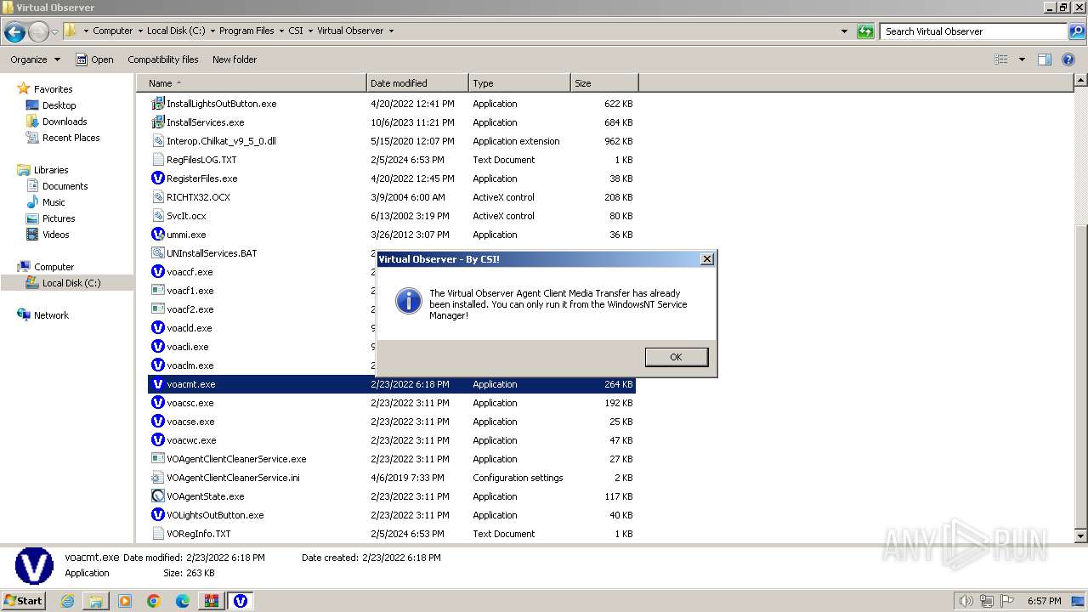Sort by Date modified column header
This screenshot has width=1088, height=612.
[x=417, y=83]
